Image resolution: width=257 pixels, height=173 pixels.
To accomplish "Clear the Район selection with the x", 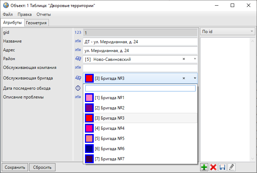I will 184,59.
